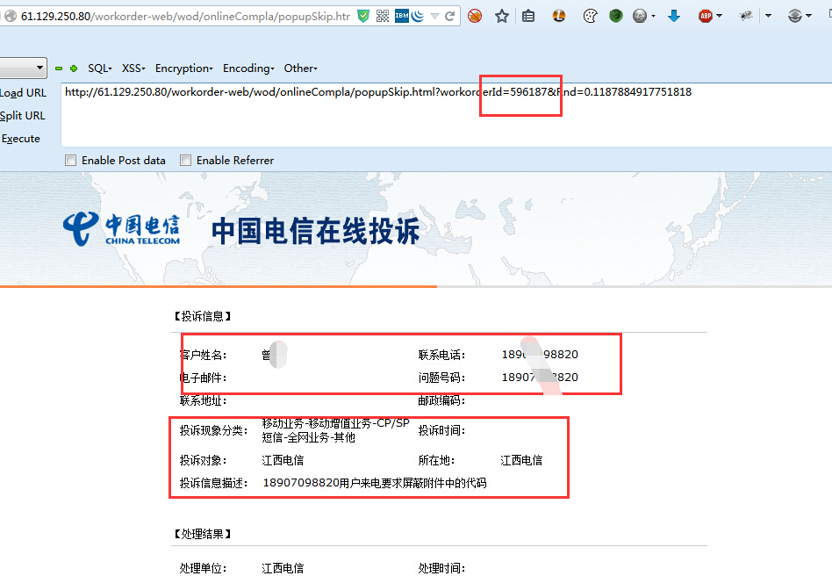Bookmark this page with the star icon
The width and height of the screenshot is (832, 576).
coord(501,17)
